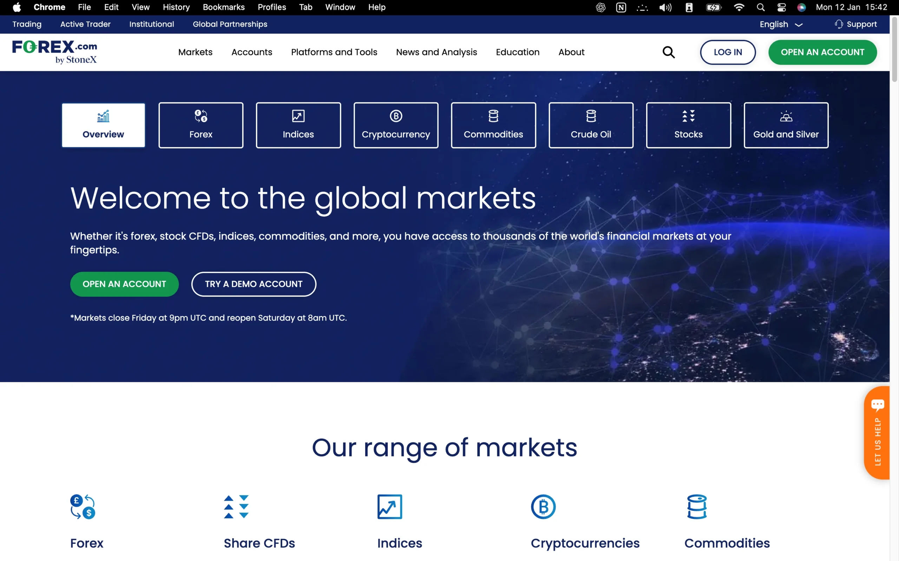Click the Stocks market tile
Image resolution: width=899 pixels, height=561 pixels.
coord(688,125)
